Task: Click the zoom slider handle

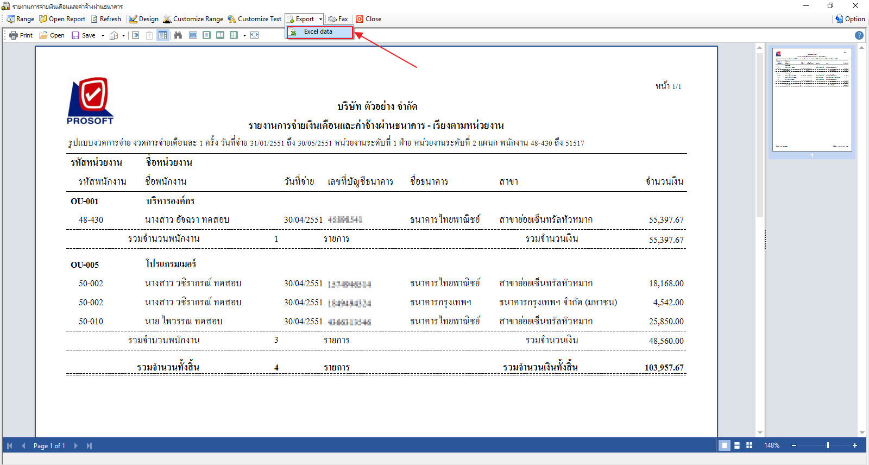Action: [x=828, y=445]
